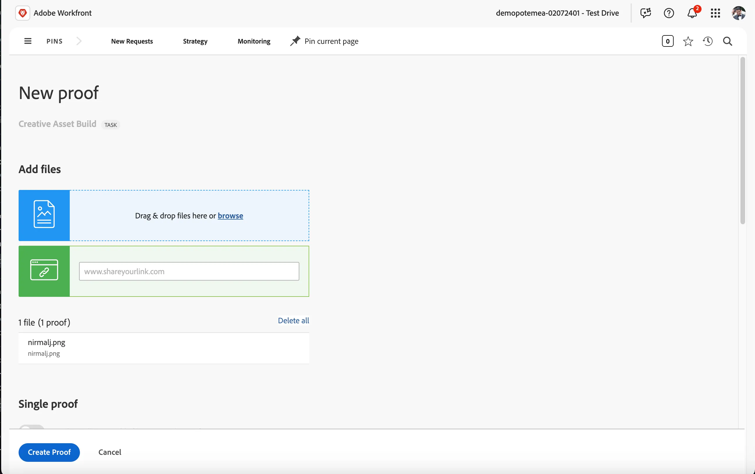Click Delete all files link

294,320
